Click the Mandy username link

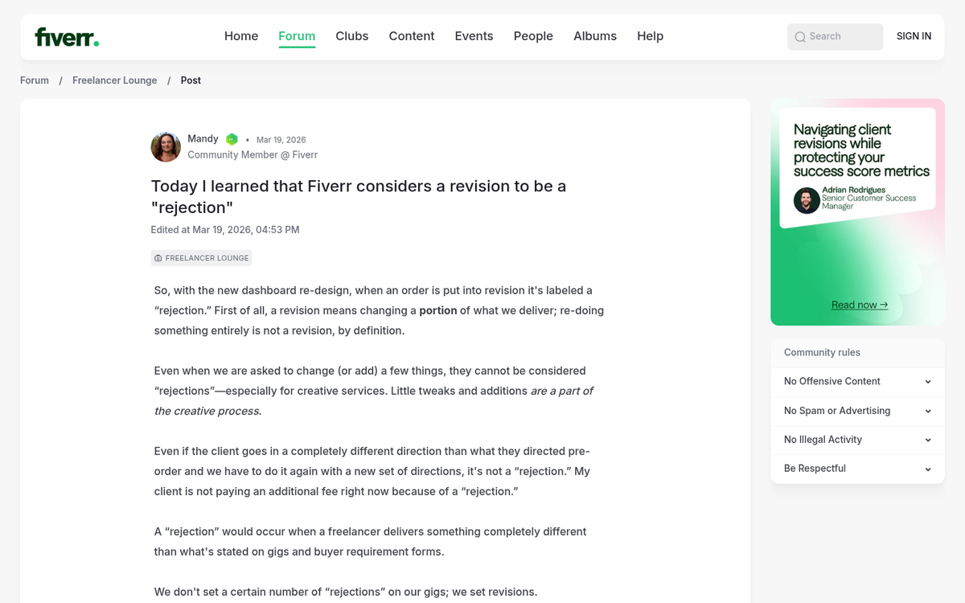click(203, 138)
